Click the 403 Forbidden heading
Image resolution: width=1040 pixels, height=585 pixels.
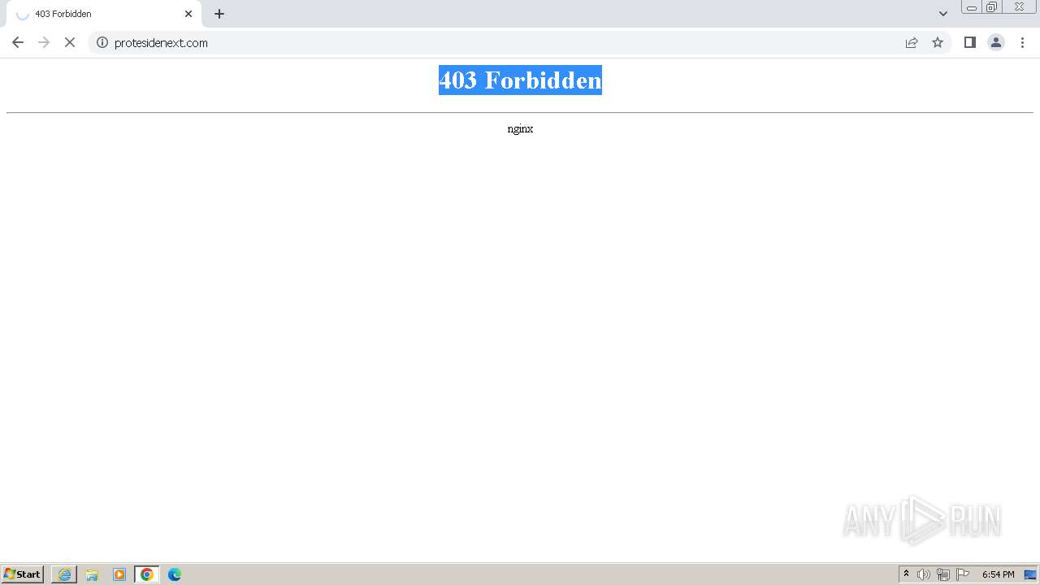point(520,80)
